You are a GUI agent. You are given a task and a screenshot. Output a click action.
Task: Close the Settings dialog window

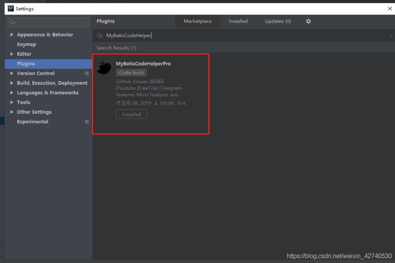[390, 9]
